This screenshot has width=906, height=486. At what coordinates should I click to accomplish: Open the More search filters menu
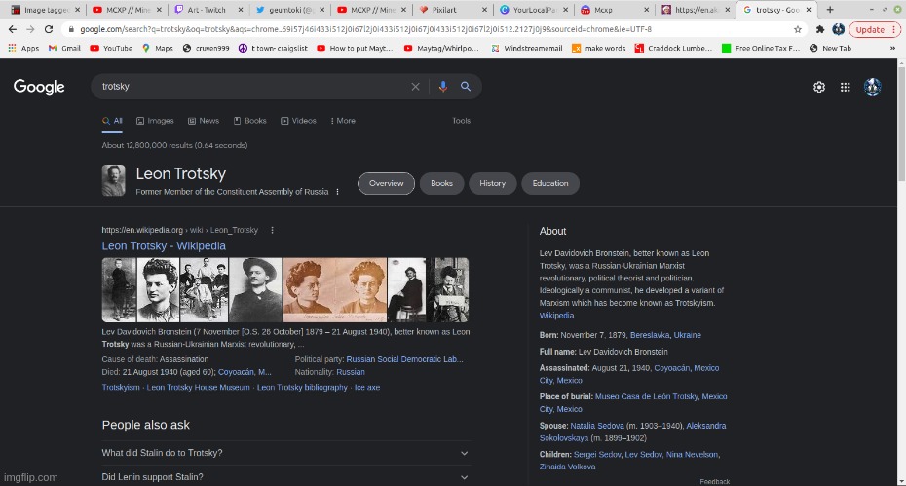[342, 121]
